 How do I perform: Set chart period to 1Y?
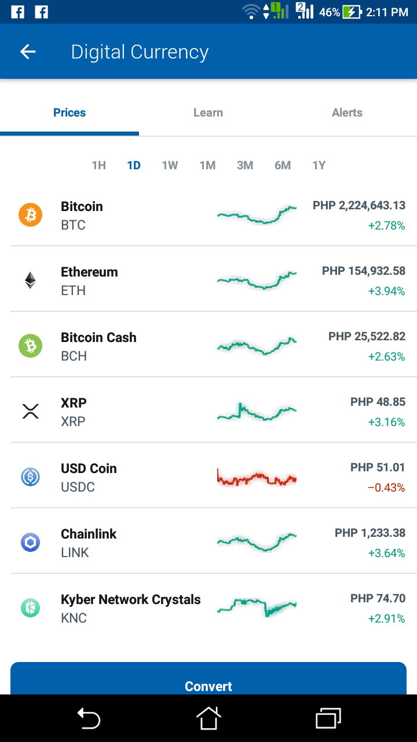pyautogui.click(x=319, y=165)
